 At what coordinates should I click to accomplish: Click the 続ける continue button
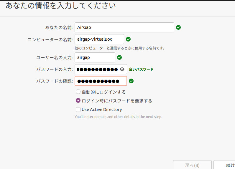pyautogui.click(x=224, y=165)
